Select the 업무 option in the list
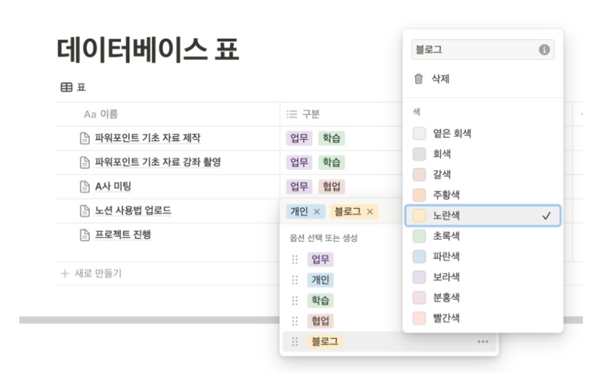The height and width of the screenshot is (373, 614). pyautogui.click(x=320, y=260)
